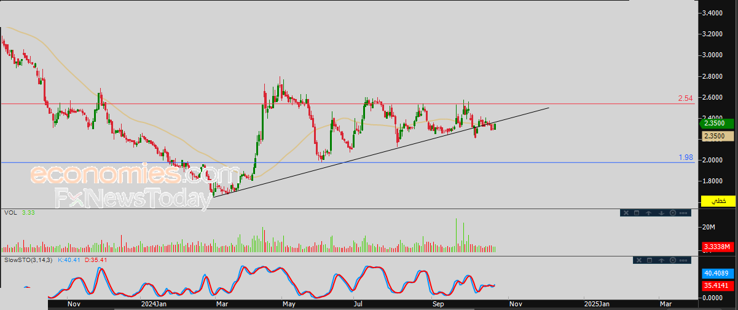Select the VOL indicator label
Viewport: 738px width, 310px height.
click(10, 213)
